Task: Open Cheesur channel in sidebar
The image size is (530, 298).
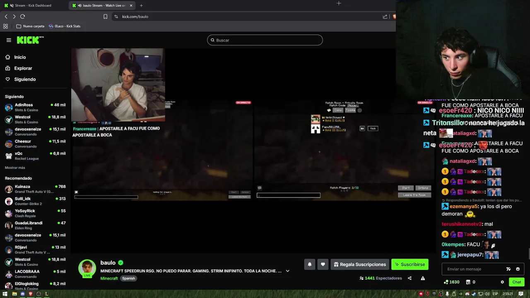Action: coord(35,144)
